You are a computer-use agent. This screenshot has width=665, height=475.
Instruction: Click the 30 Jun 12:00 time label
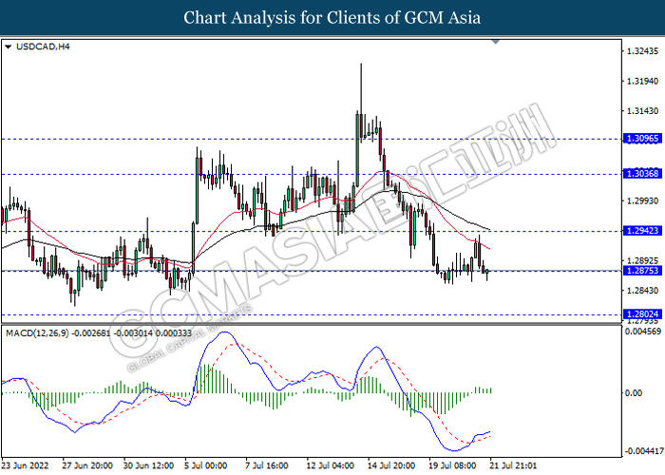[148, 465]
